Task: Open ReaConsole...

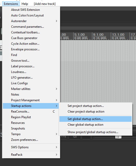Action: pyautogui.click(x=31, y=112)
